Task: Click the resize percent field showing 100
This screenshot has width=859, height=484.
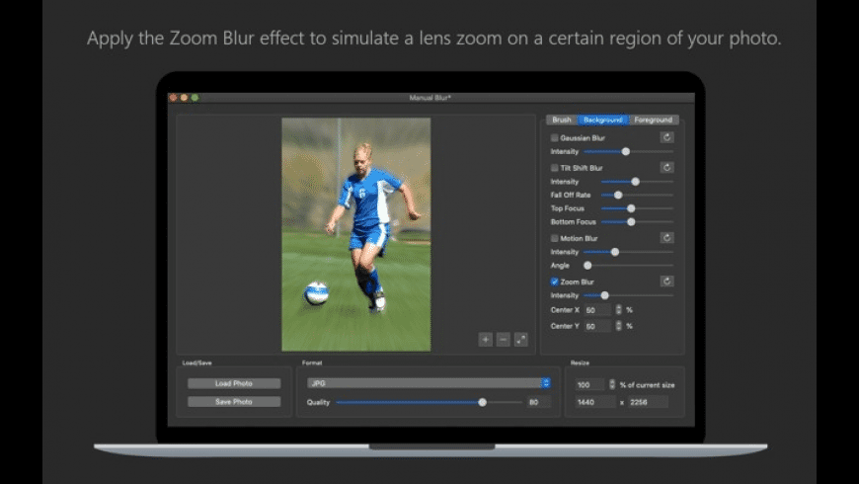Action: point(590,385)
